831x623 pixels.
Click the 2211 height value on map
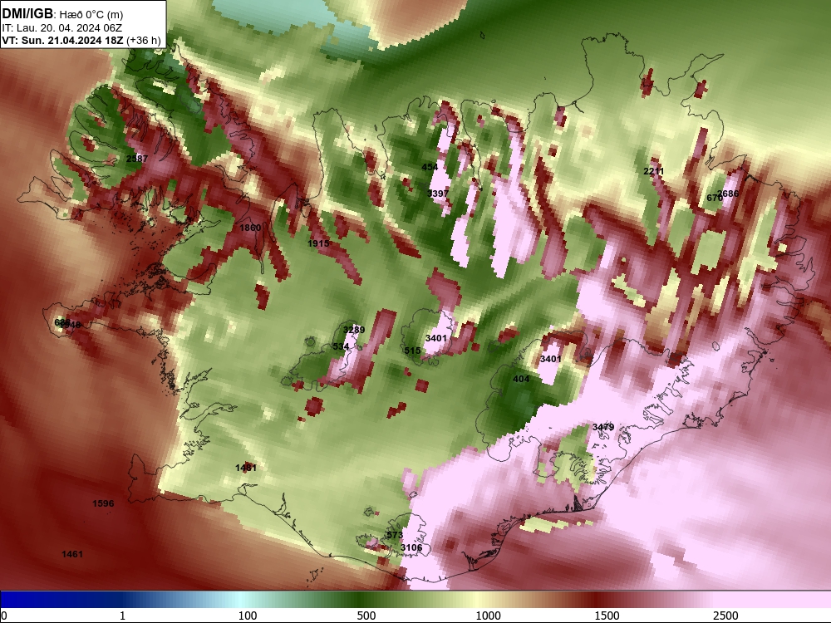[x=653, y=171]
